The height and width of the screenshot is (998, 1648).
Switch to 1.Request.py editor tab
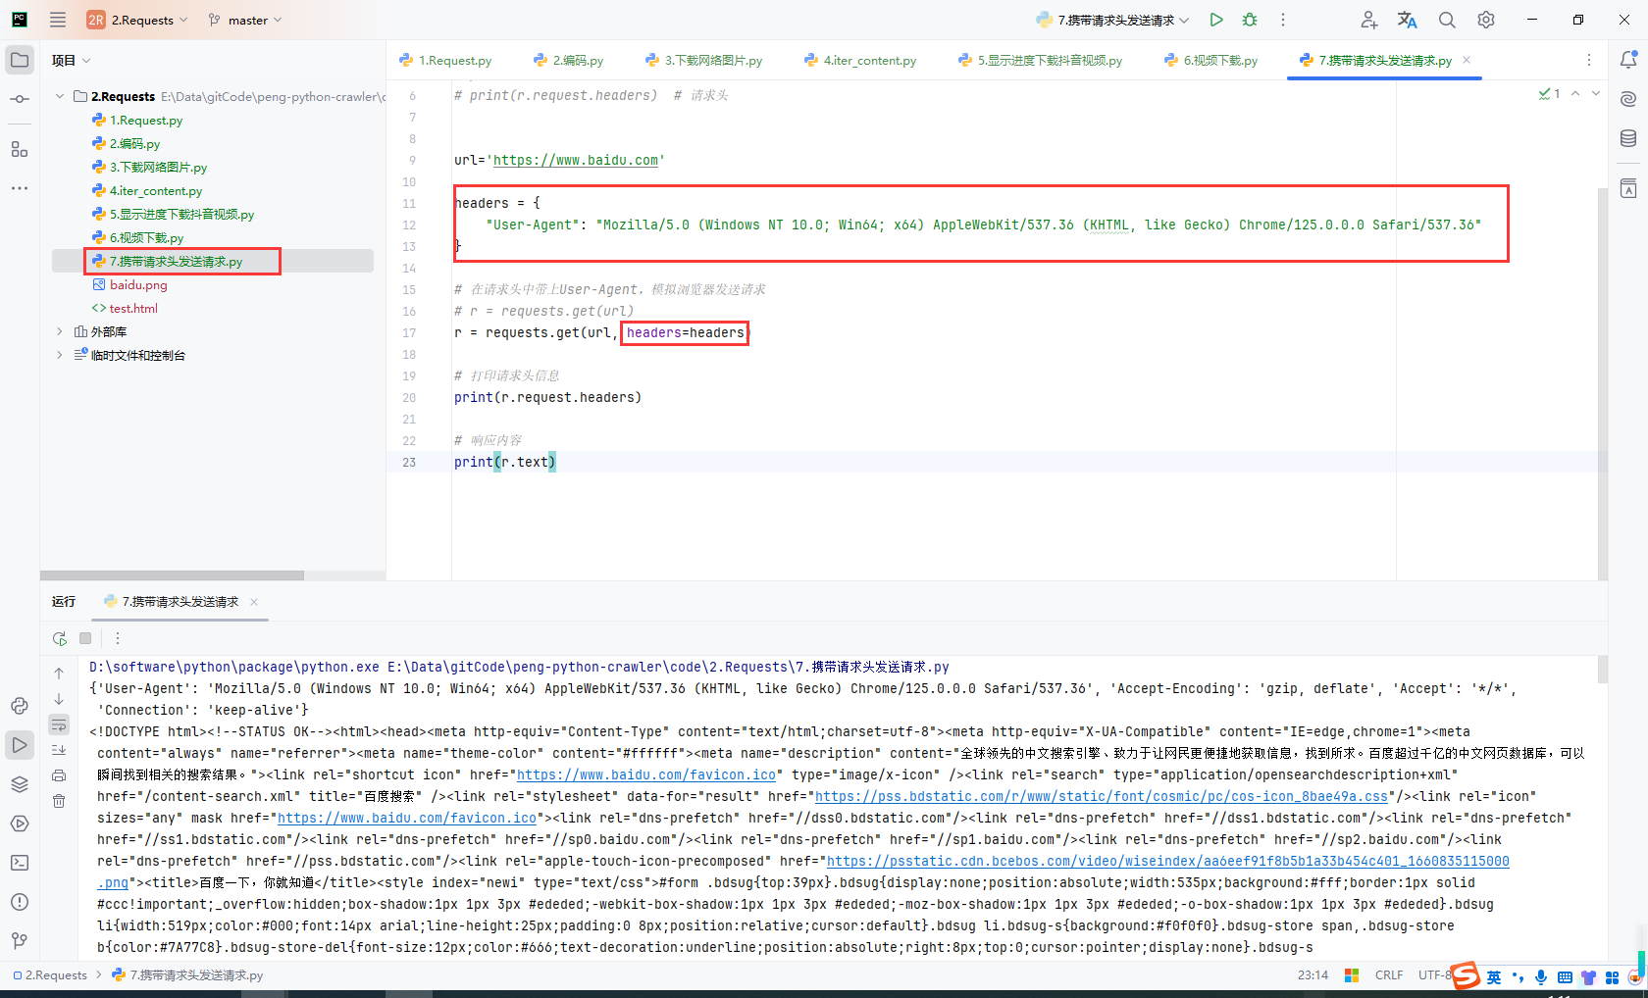click(x=445, y=60)
